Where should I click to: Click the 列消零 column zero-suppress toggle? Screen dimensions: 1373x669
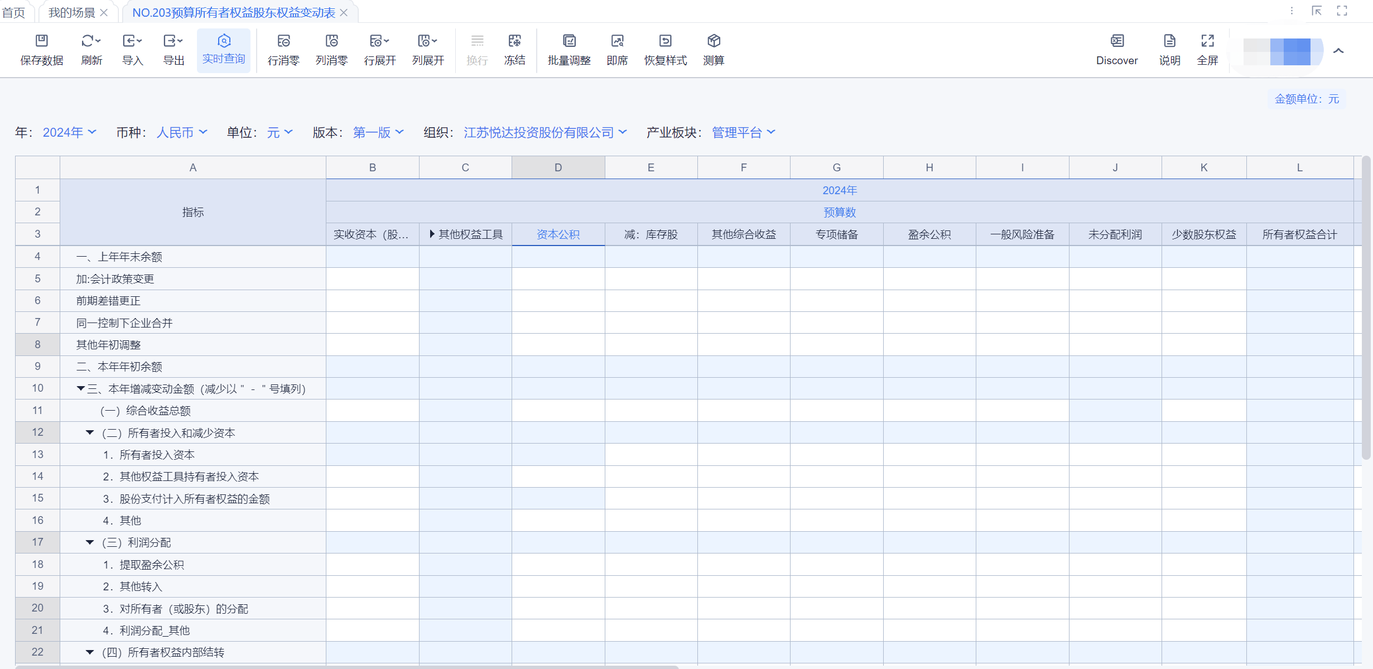[x=331, y=41]
